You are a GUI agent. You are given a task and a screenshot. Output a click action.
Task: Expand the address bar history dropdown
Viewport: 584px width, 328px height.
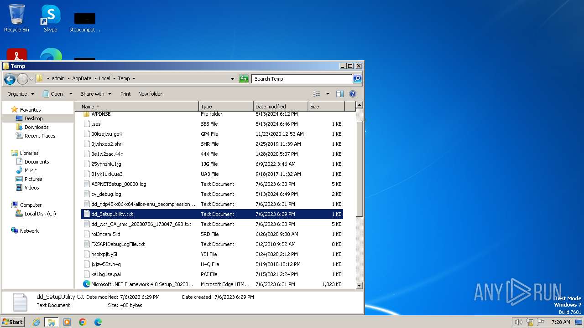[x=233, y=79]
